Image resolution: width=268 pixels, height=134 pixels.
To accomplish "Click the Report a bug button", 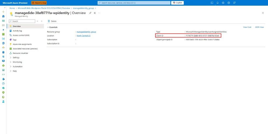I will (39, 3).
